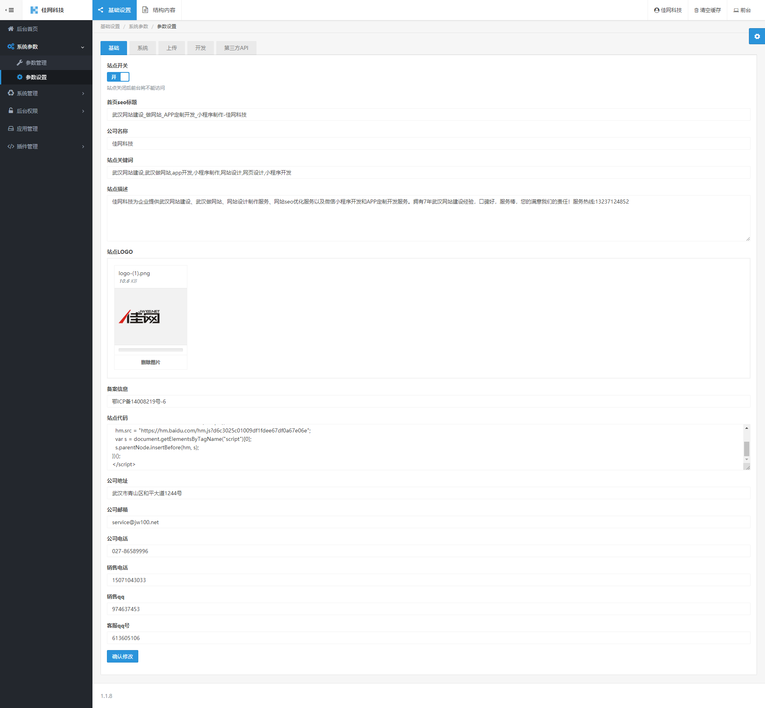Click the gears icon beside 系统参数

tap(11, 47)
